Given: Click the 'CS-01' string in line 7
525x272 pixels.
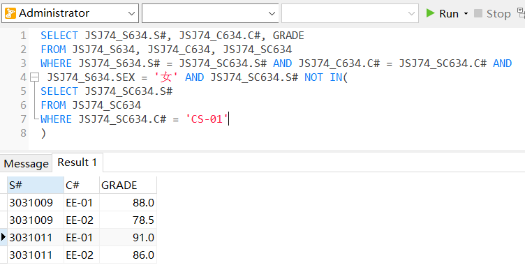Looking at the screenshot, I should (x=207, y=119).
